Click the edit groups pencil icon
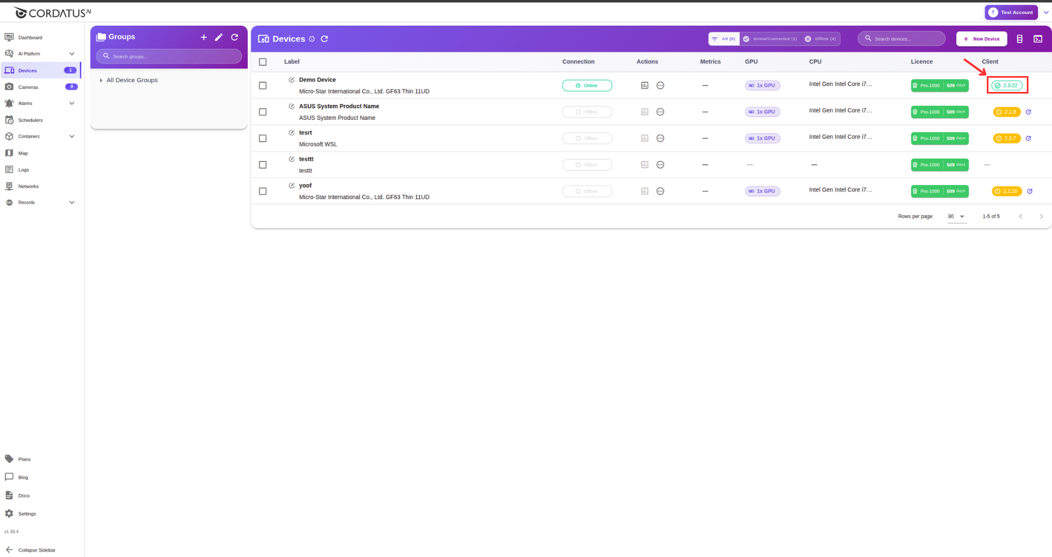1052x557 pixels. click(x=219, y=37)
